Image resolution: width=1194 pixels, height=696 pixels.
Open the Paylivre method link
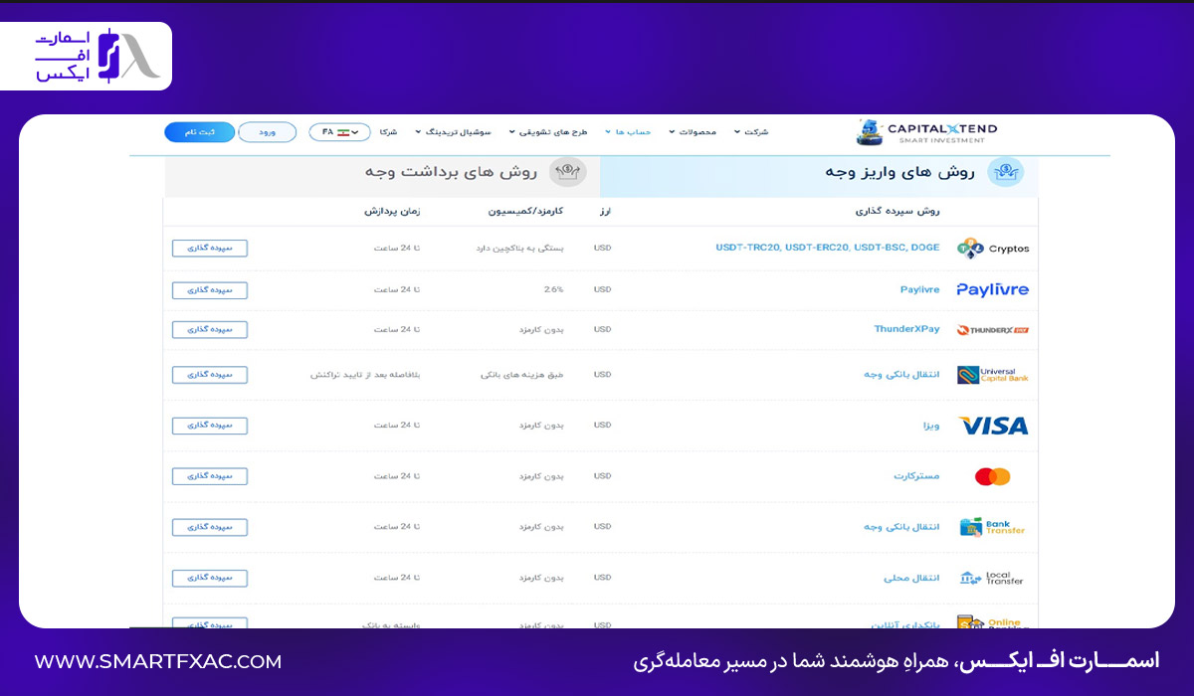(x=920, y=289)
